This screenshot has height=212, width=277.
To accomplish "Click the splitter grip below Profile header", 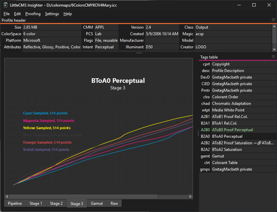I will pyautogui.click(x=139, y=53).
